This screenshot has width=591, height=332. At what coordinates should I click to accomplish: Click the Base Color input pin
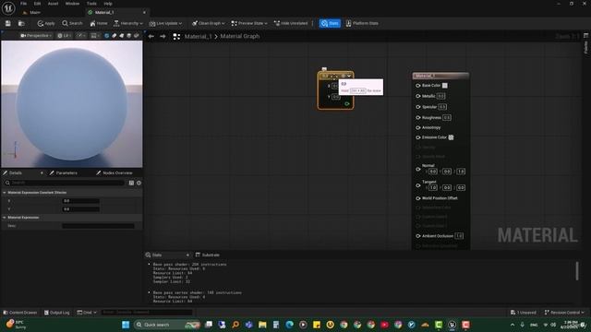pos(418,86)
